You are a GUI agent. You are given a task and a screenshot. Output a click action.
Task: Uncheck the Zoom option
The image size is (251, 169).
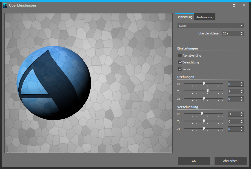[180, 69]
